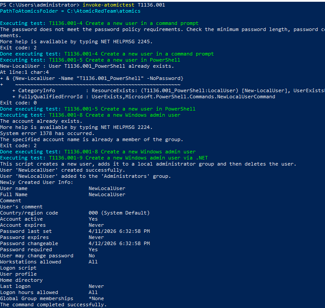Click the 'Password last set' timestamp value
This screenshot has width=325, height=308.
pos(119,231)
